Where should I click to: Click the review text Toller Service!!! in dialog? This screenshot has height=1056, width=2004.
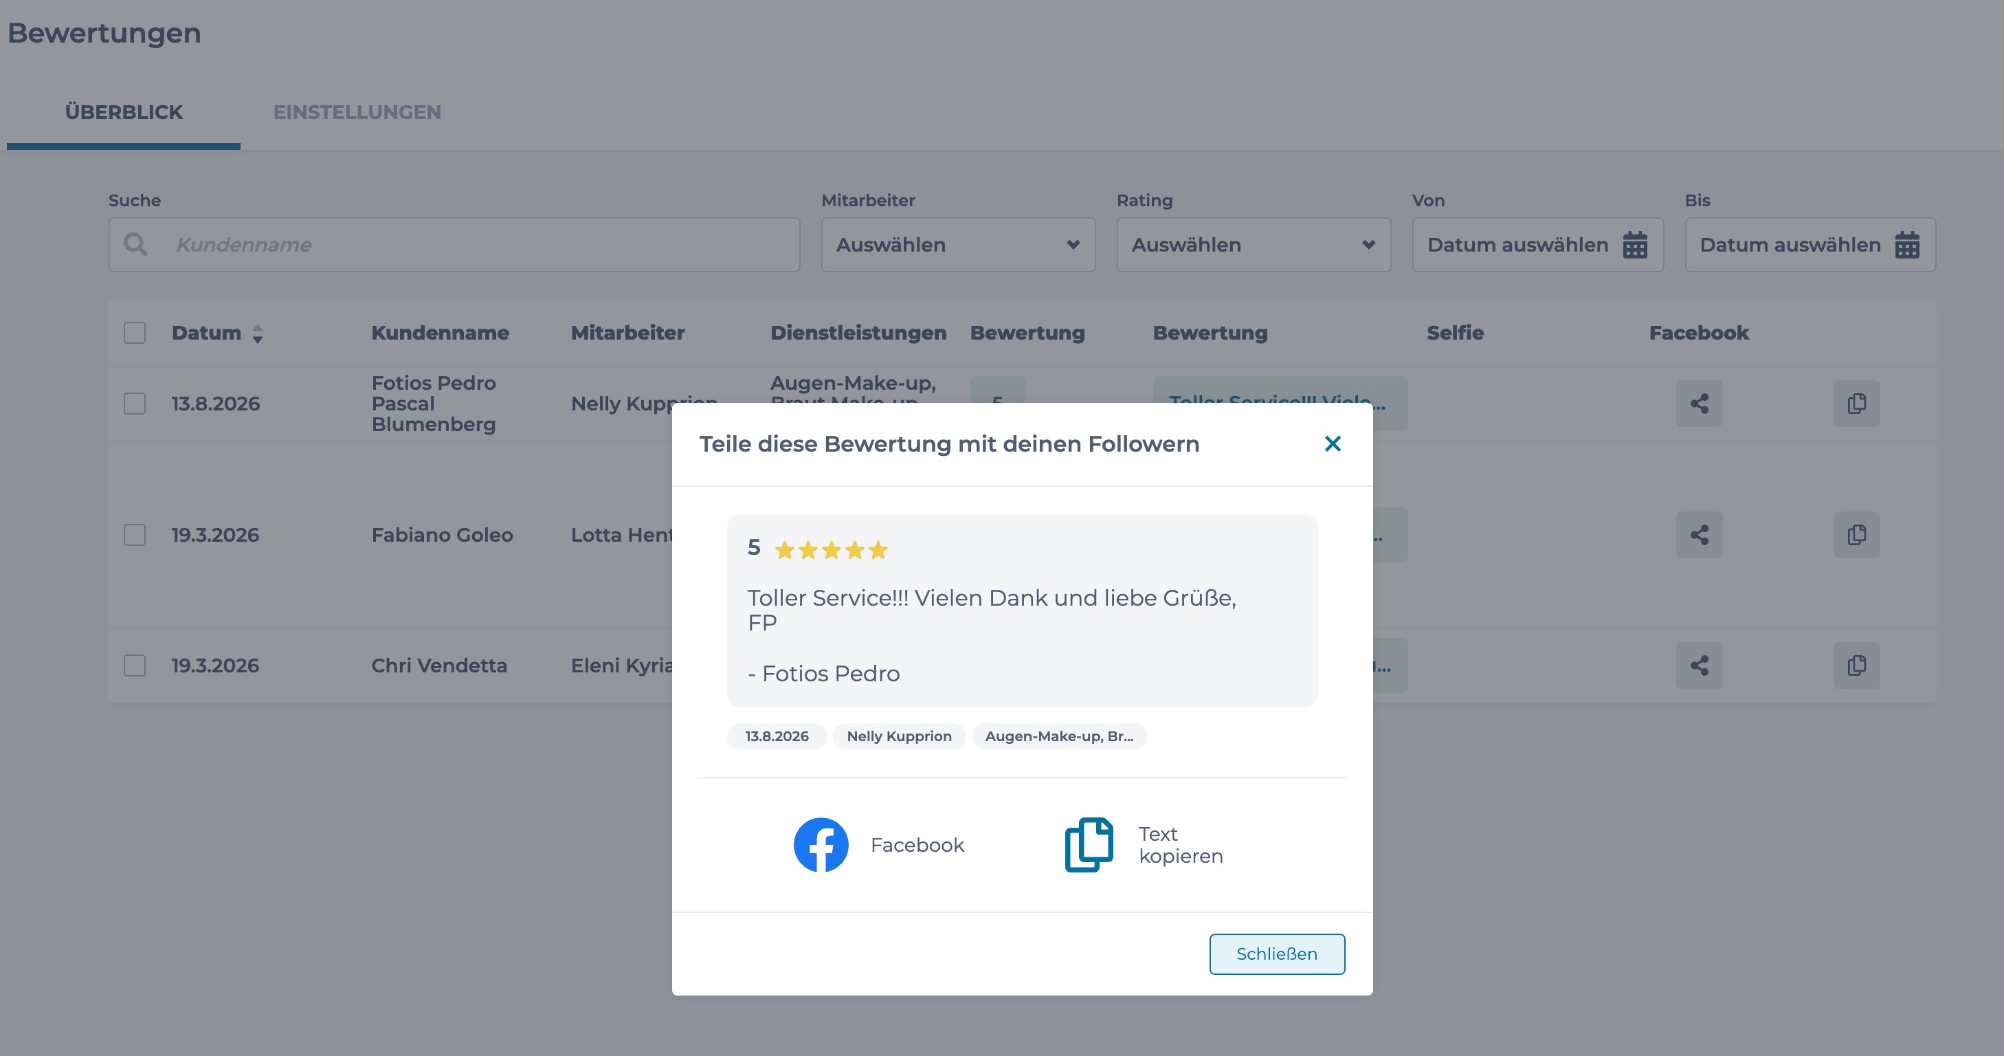[992, 609]
